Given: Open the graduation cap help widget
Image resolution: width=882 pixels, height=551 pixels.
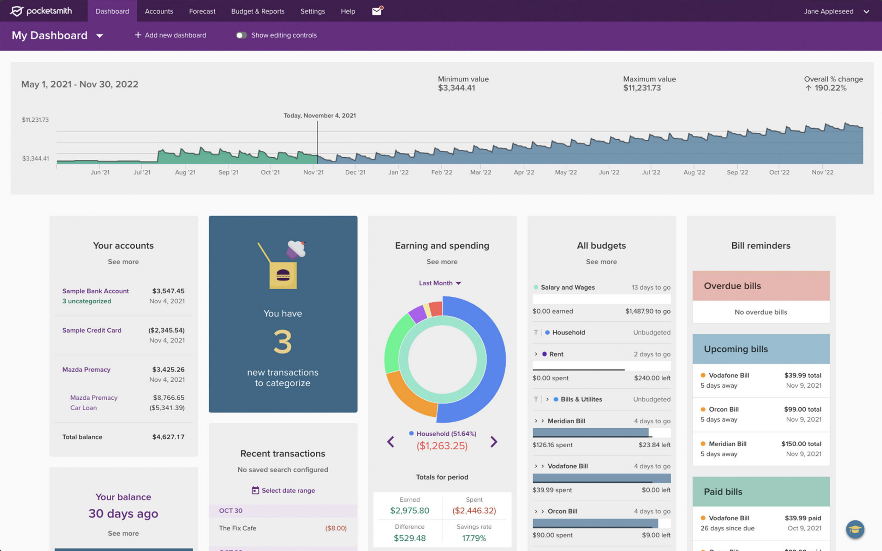Looking at the screenshot, I should (x=855, y=529).
